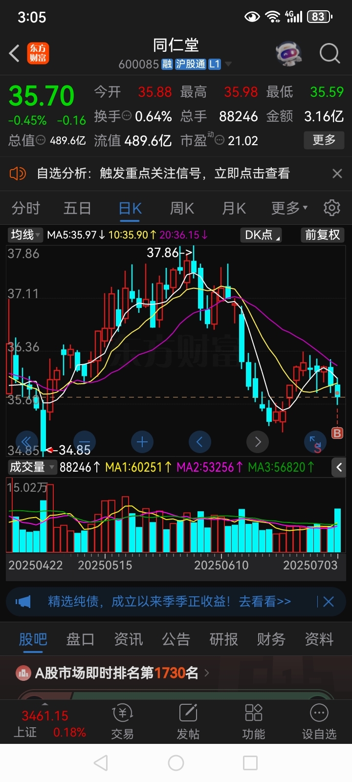352x782 pixels.
Task: Tap Android home navigation button
Action: [176, 763]
